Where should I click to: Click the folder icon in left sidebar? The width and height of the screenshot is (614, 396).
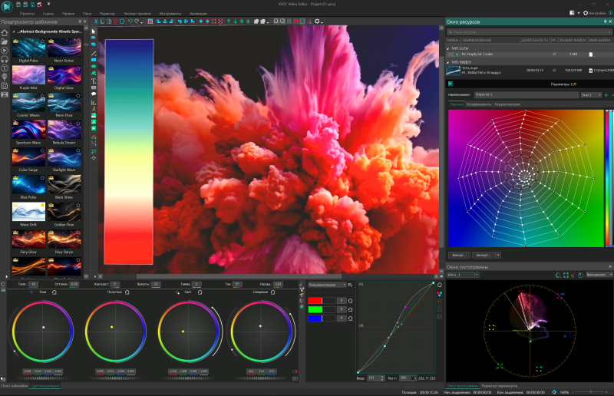pyautogui.click(x=5, y=41)
